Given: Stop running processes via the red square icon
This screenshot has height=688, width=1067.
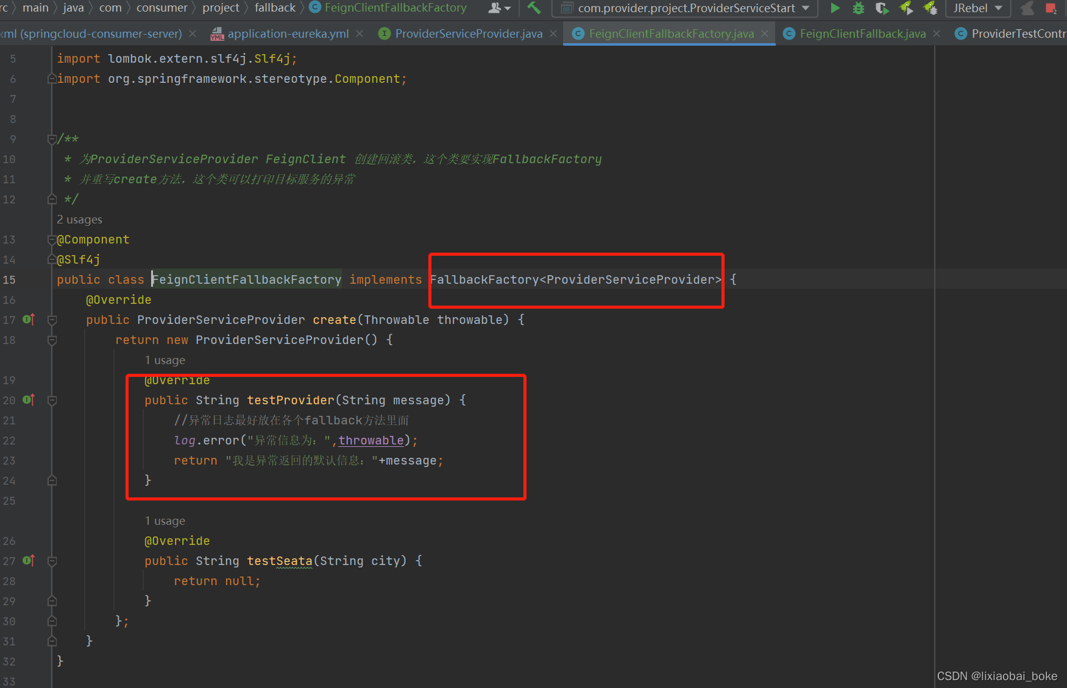Looking at the screenshot, I should (x=1051, y=9).
